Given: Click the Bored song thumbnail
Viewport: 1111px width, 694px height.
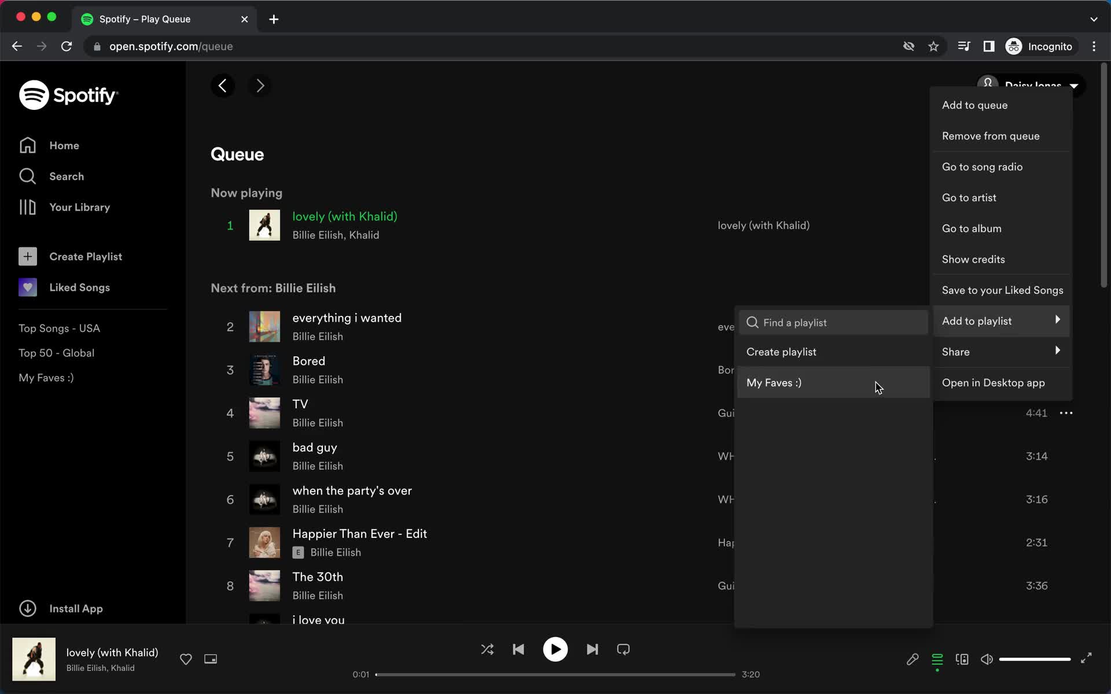Looking at the screenshot, I should [264, 370].
